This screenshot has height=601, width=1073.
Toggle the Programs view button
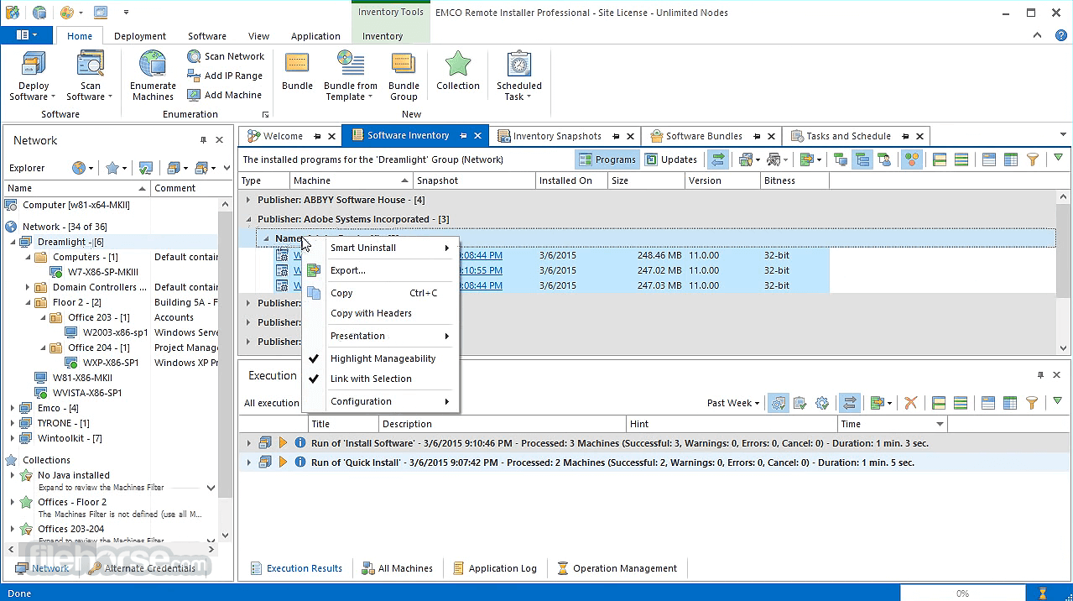tap(607, 159)
